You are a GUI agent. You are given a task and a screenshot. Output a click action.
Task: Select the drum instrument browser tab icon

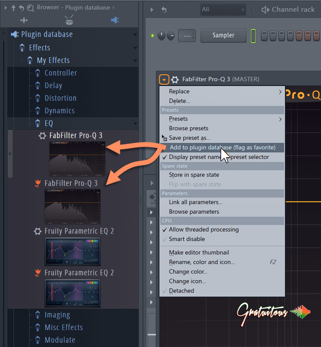(x=69, y=20)
